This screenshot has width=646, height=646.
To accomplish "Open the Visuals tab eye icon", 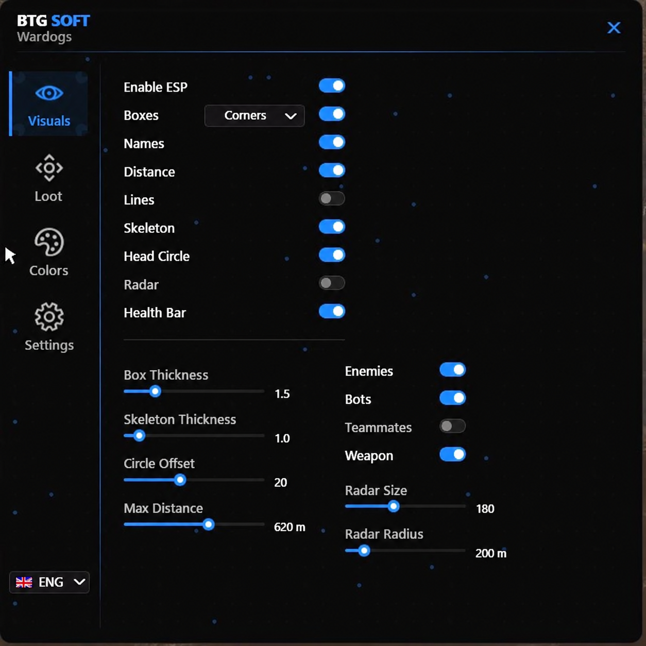I will (49, 93).
